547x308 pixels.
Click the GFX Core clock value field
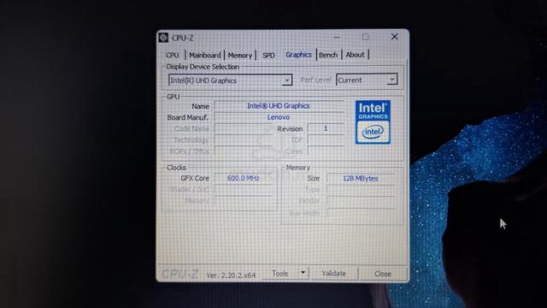(x=243, y=178)
